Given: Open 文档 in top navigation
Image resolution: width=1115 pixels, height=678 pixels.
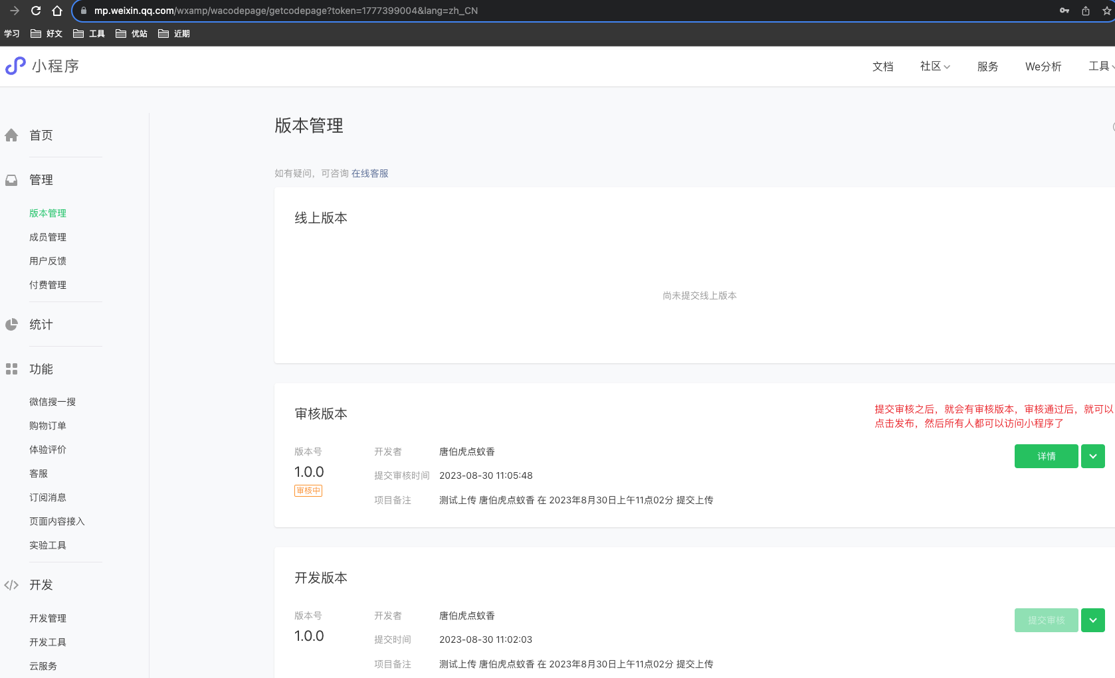Looking at the screenshot, I should 883,66.
